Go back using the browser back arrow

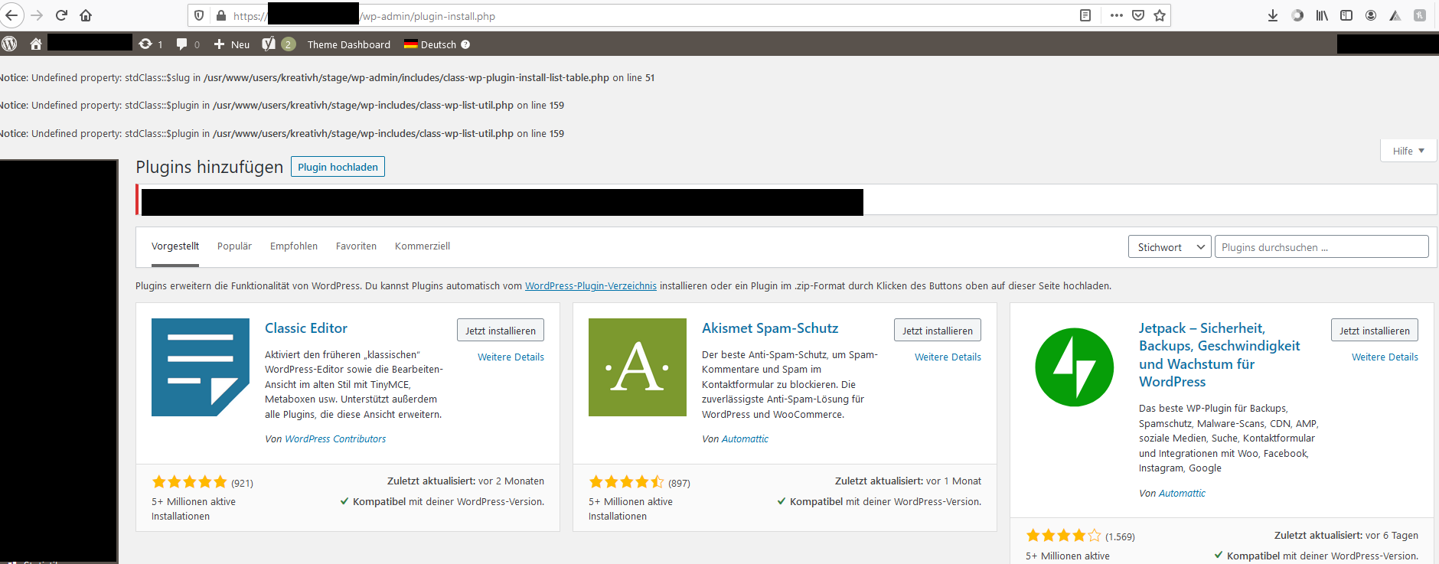coord(11,15)
